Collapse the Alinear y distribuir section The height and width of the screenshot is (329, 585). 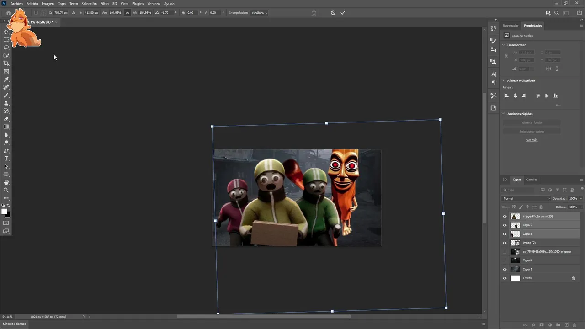[x=504, y=80]
